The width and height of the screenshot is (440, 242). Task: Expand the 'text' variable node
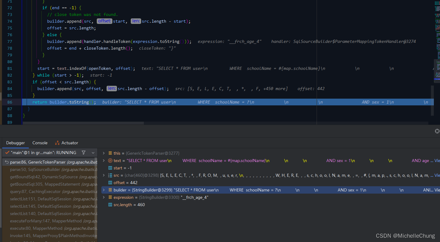click(103, 161)
